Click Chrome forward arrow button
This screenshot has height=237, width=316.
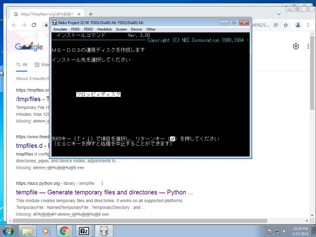(x=24, y=25)
